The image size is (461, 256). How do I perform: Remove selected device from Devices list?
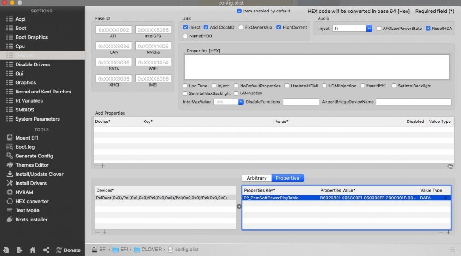(97, 232)
